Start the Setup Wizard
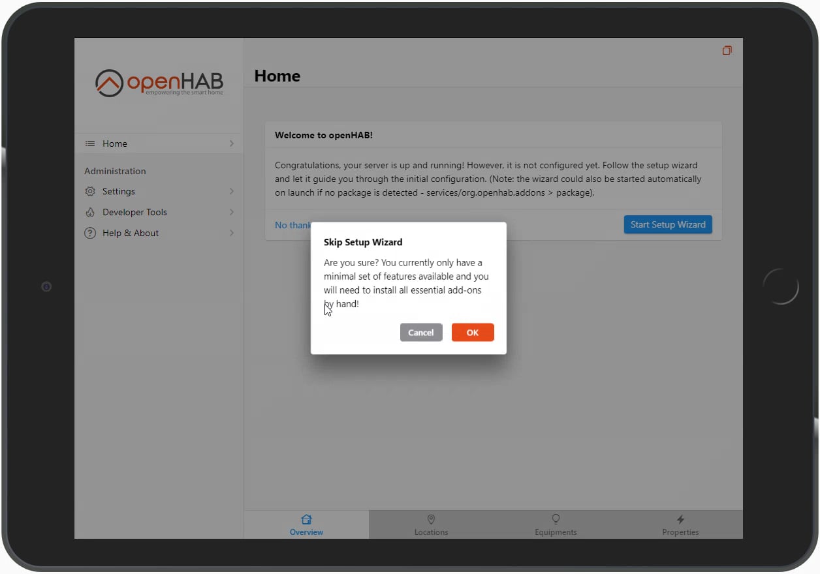 pyautogui.click(x=668, y=224)
